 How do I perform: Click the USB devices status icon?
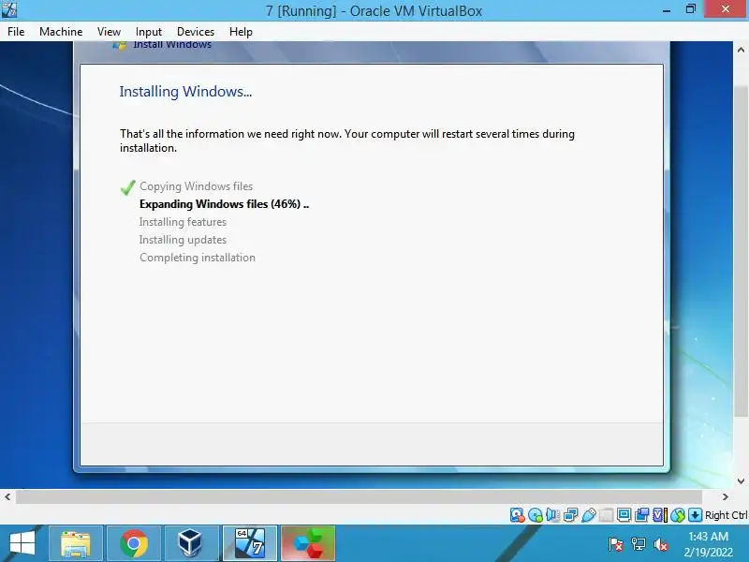(589, 514)
